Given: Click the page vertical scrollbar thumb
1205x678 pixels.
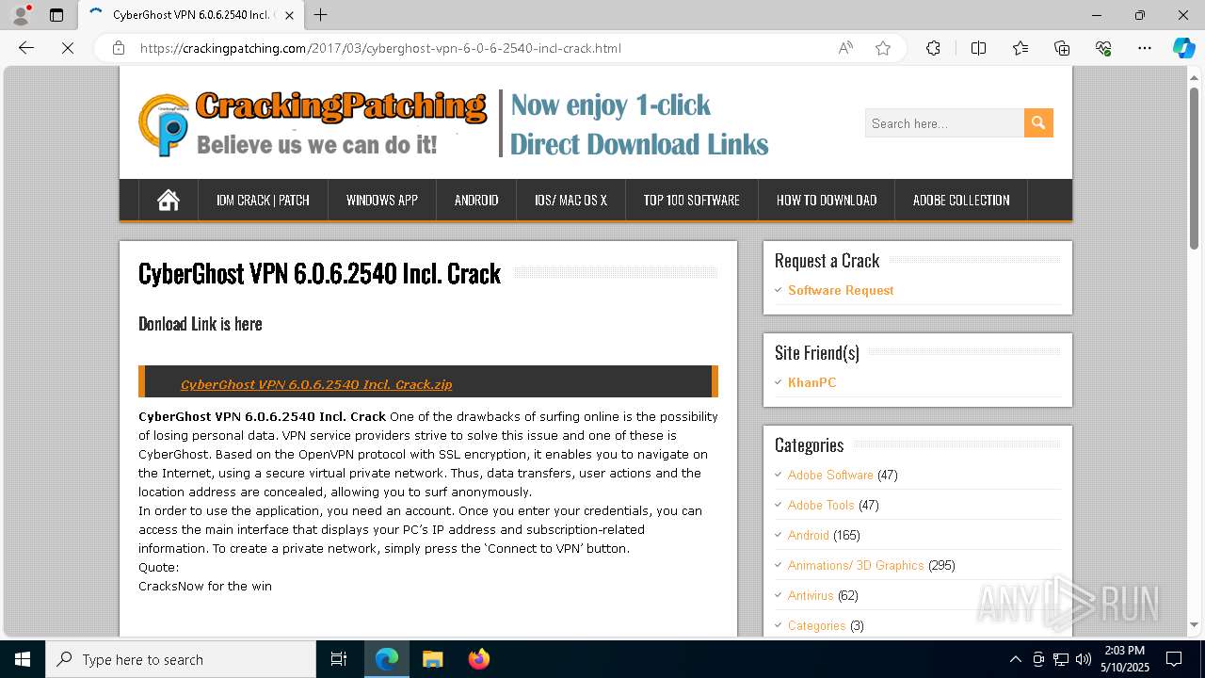Looking at the screenshot, I should pos(1195,168).
